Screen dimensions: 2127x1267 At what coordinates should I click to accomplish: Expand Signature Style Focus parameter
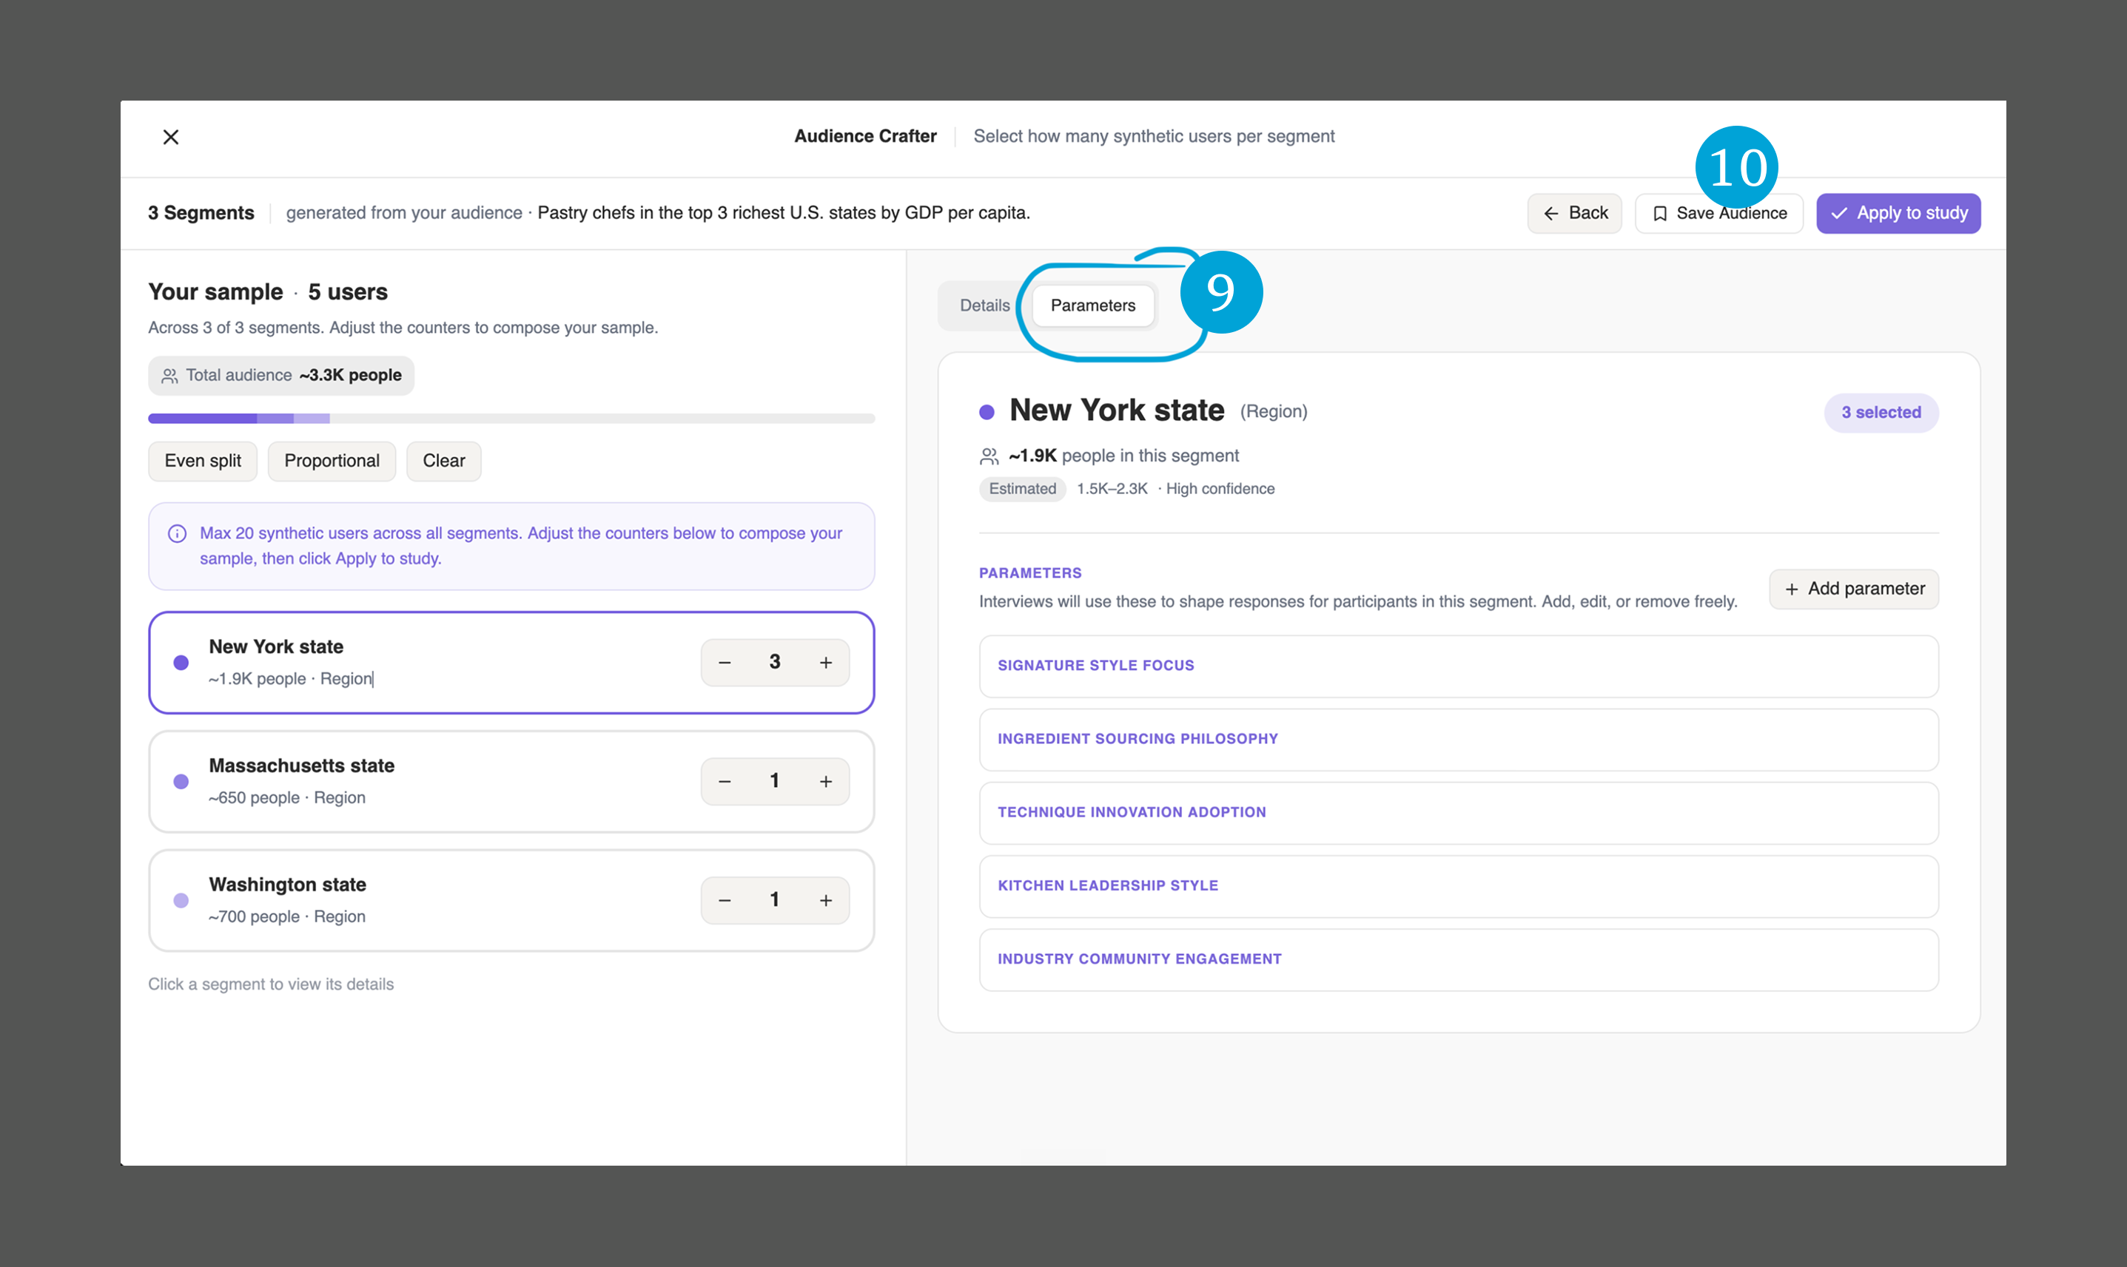[1458, 666]
